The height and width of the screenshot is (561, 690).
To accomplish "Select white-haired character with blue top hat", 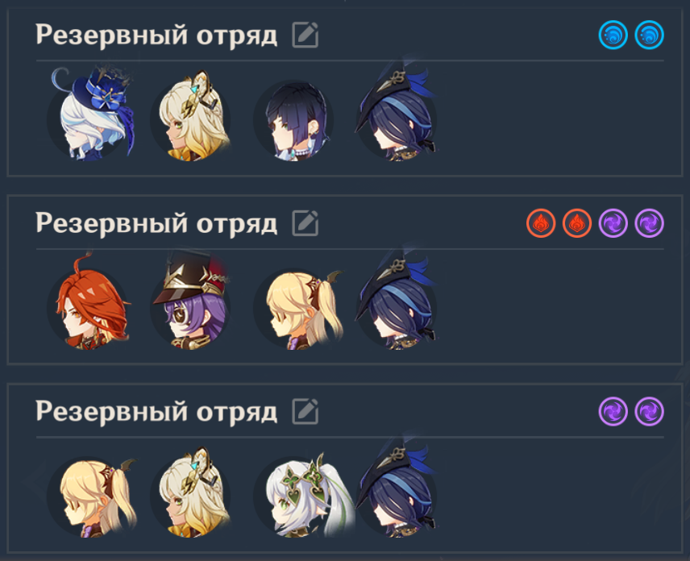I will pos(91,114).
